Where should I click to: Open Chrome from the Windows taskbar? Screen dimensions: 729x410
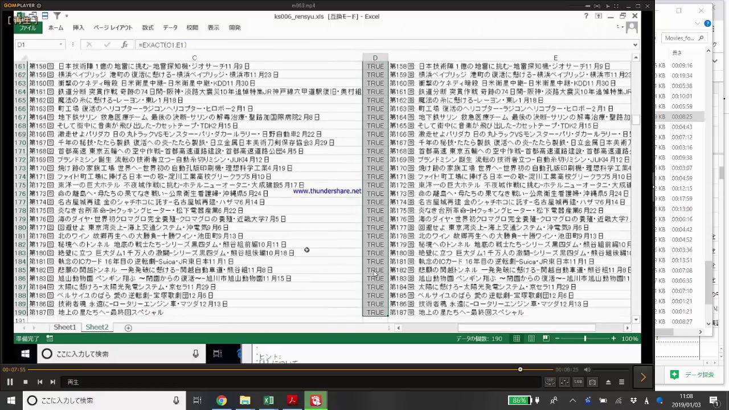222,400
